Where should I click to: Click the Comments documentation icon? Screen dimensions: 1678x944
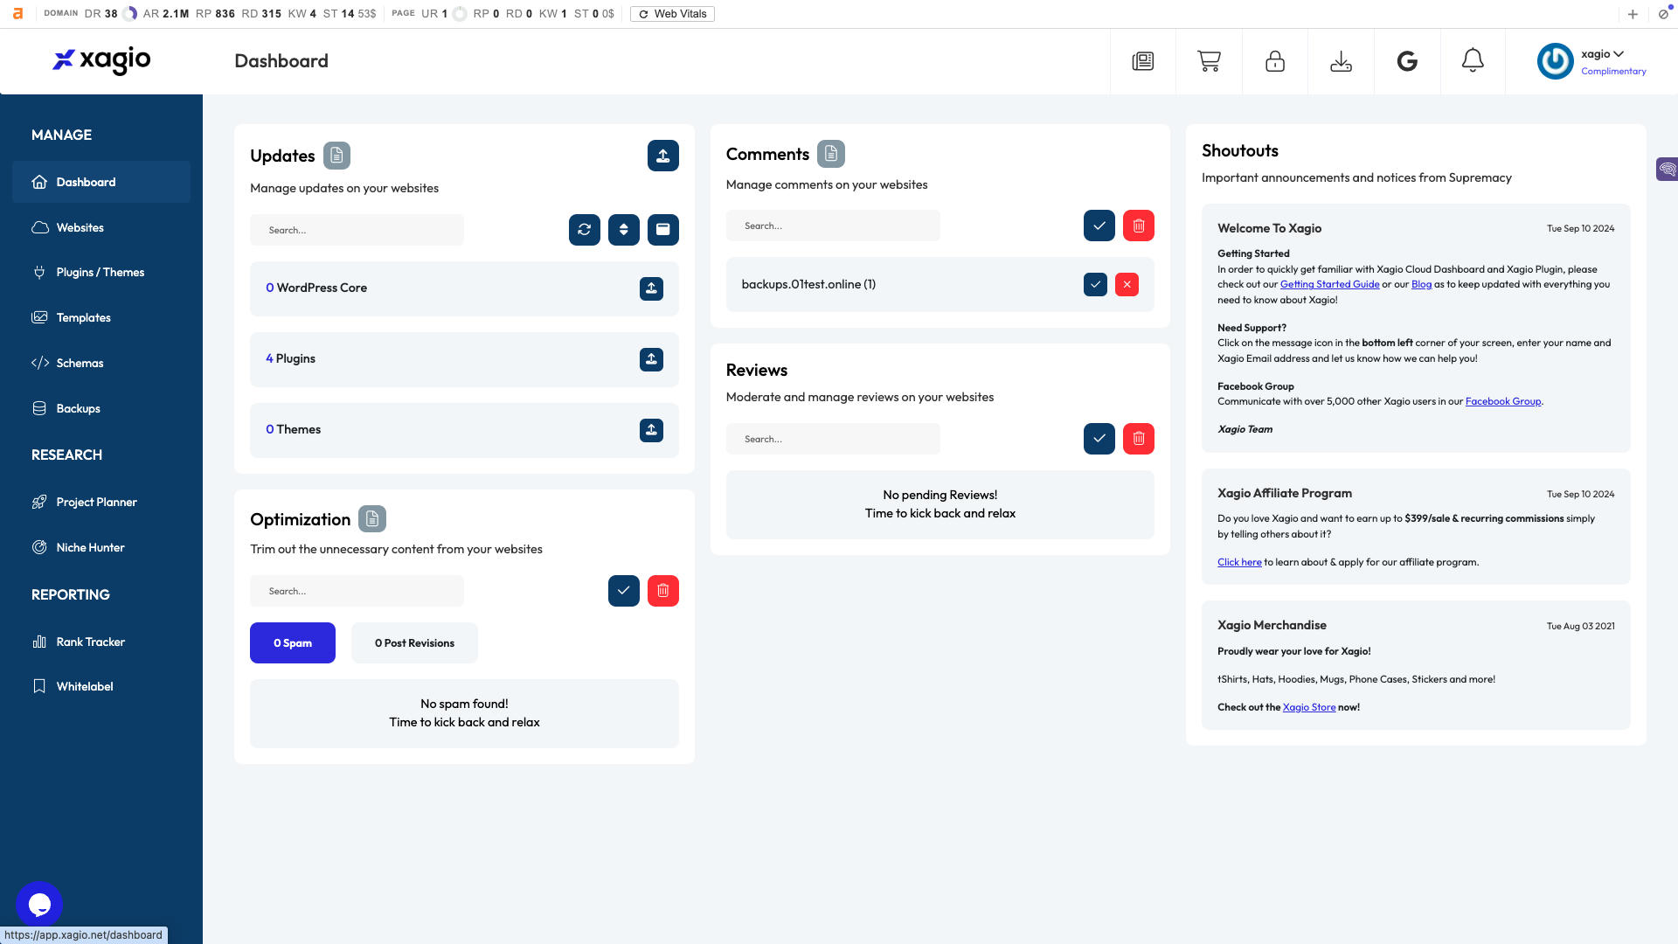pos(831,154)
